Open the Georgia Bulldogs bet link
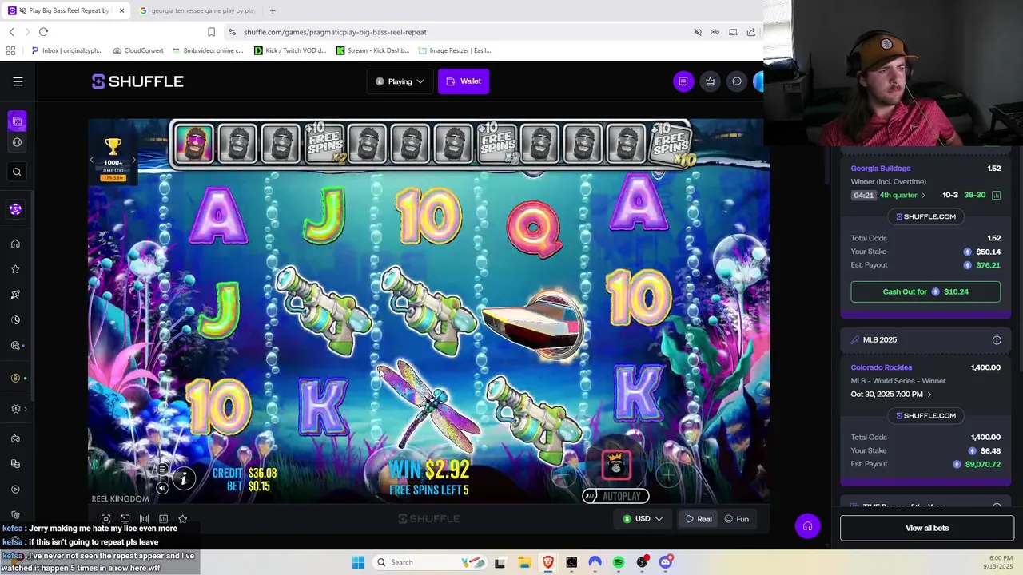Viewport: 1023px width, 575px height. click(881, 169)
